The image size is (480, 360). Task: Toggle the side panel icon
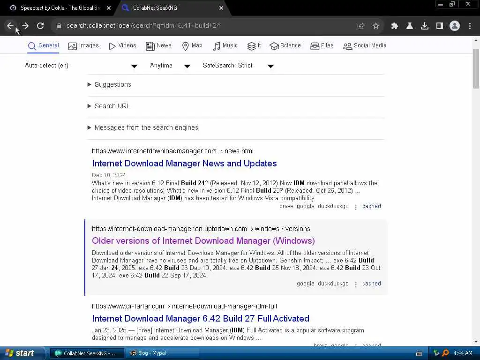click(x=440, y=26)
